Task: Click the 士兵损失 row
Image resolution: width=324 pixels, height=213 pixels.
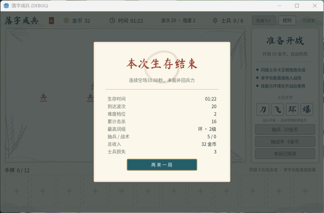Action: click(162, 152)
